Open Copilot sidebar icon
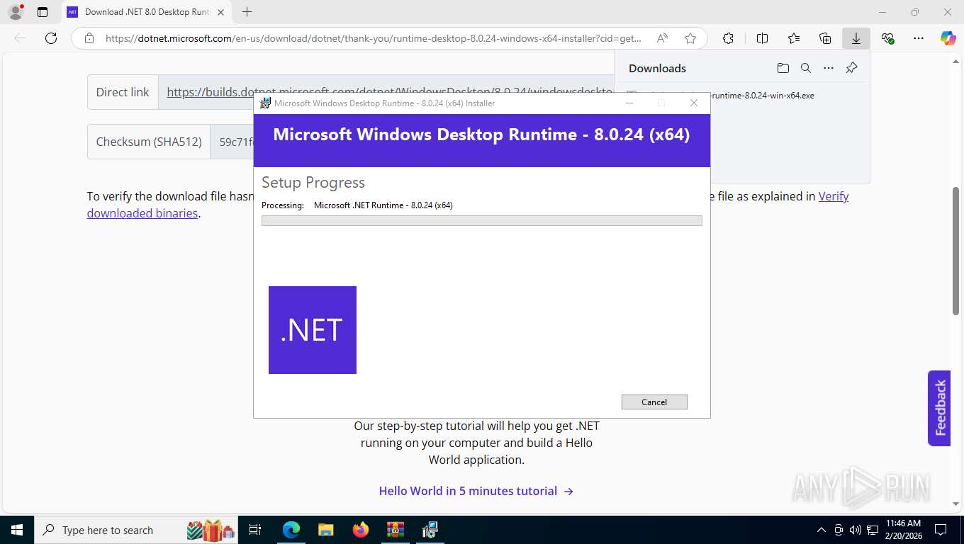The height and width of the screenshot is (544, 964). [948, 39]
